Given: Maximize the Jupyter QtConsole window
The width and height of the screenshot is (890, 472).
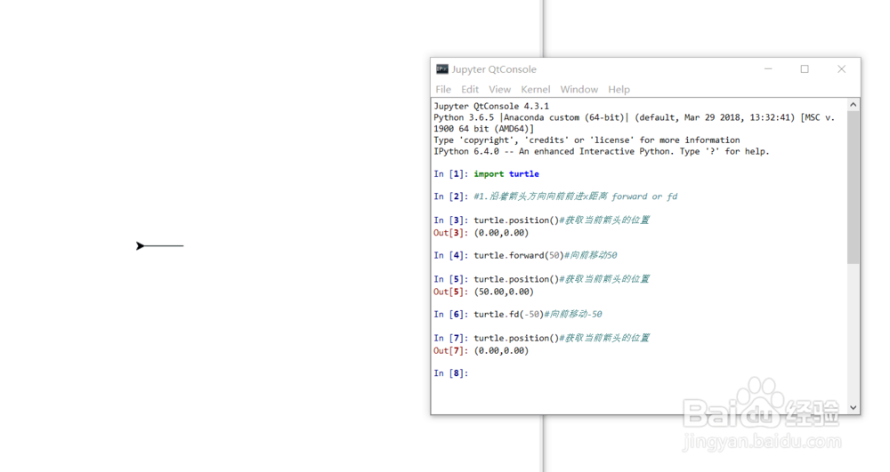Looking at the screenshot, I should point(805,69).
